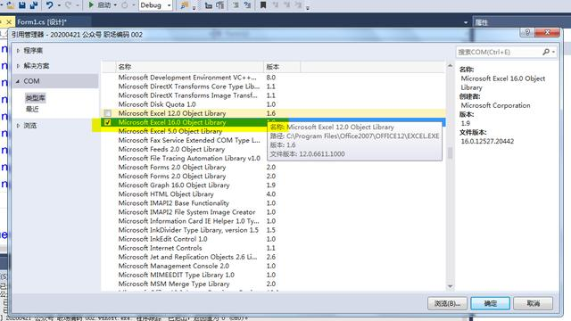Open the search options dropdown arrow

pyautogui.click(x=553, y=52)
